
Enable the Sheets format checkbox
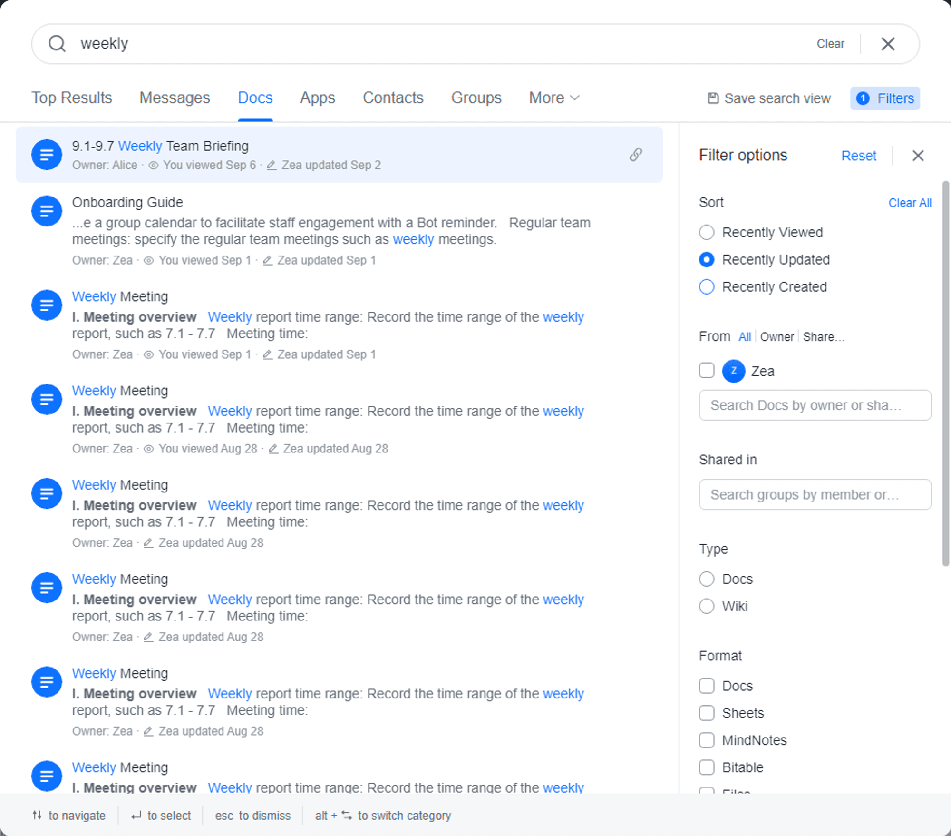tap(706, 713)
